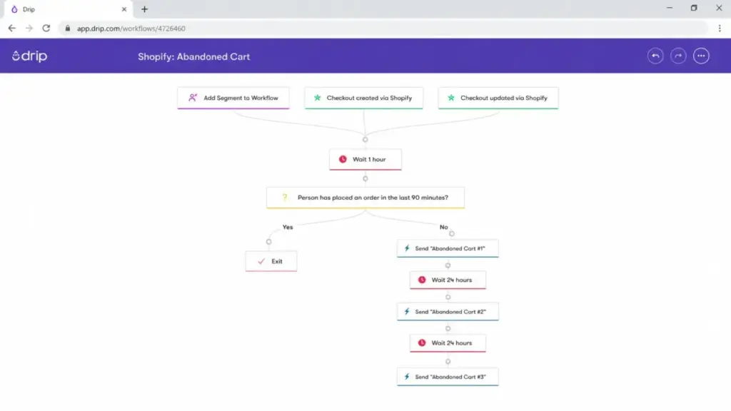Click add-step connector below Wait 1 hour
This screenshot has width=731, height=411.
point(365,178)
